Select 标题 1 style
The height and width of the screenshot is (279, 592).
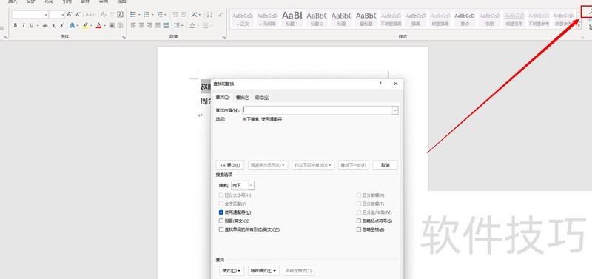(x=292, y=19)
